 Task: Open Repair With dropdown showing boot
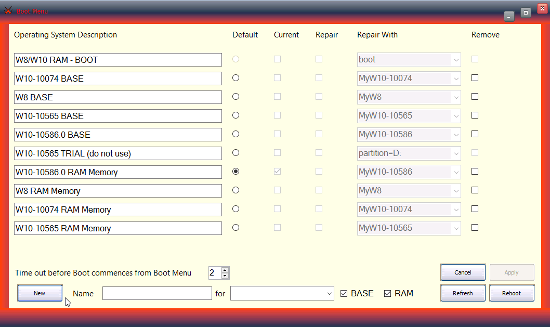pyautogui.click(x=409, y=60)
